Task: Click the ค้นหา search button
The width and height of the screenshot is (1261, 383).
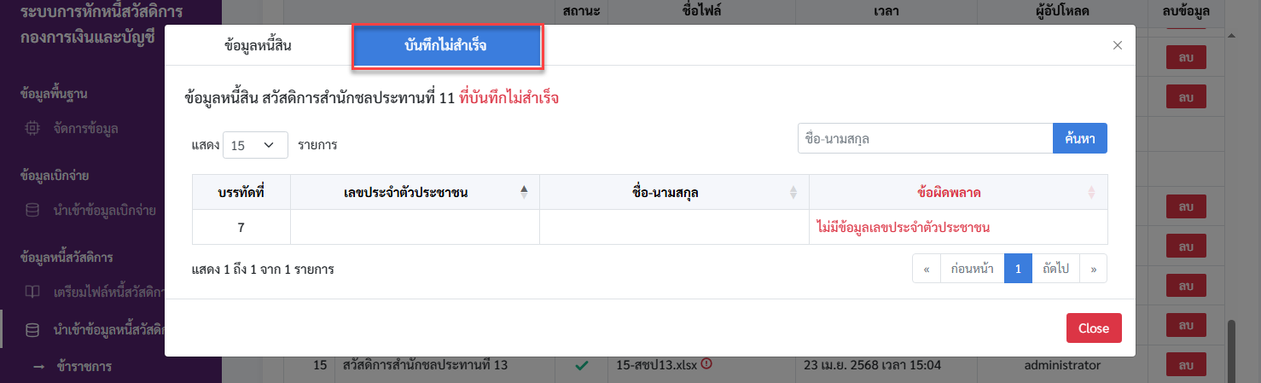Action: [1080, 138]
